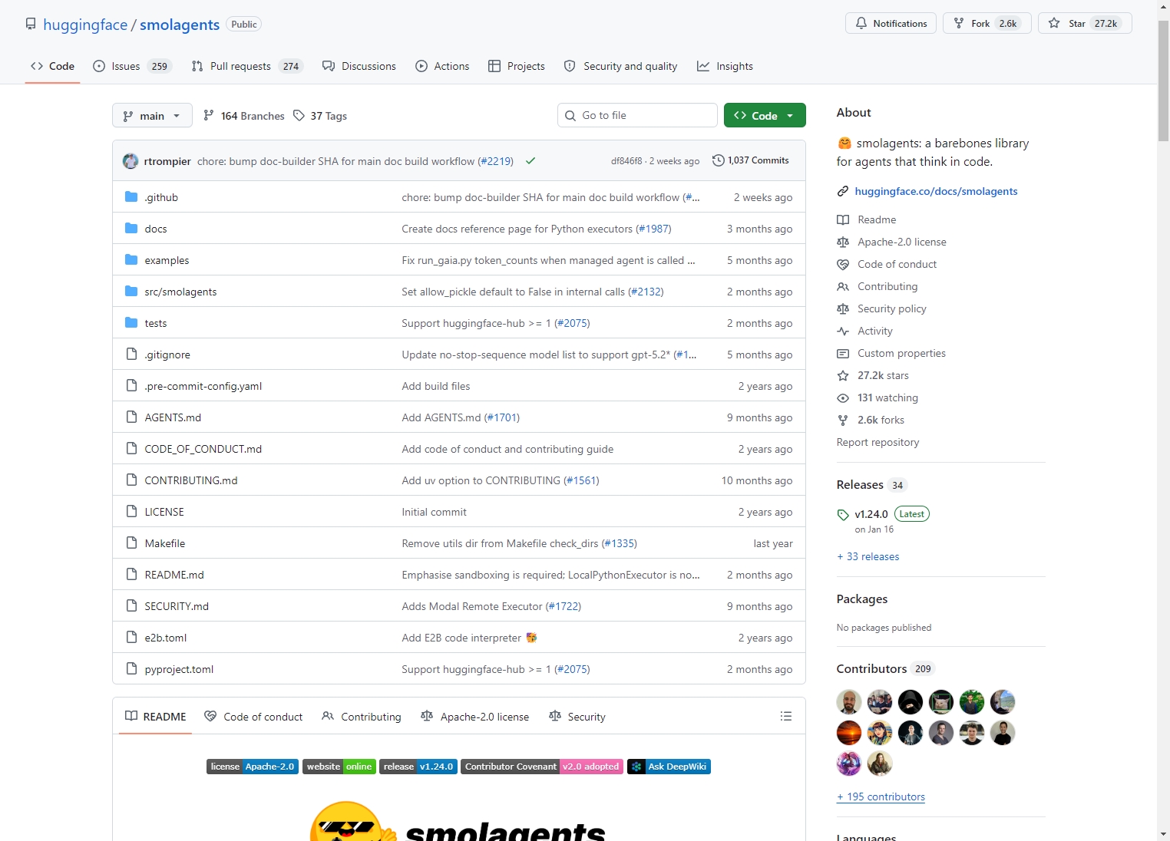1170x841 pixels.
Task: Open the src/smolagents folder
Action: pos(180,292)
